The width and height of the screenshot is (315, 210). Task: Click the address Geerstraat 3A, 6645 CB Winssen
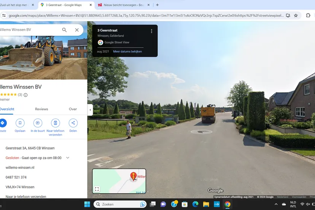(30, 148)
